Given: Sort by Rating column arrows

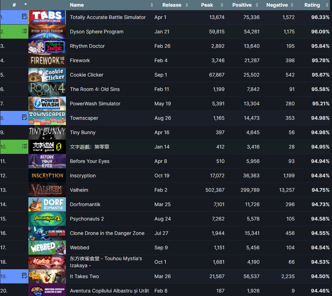Looking at the screenshot, I should tap(327, 5).
